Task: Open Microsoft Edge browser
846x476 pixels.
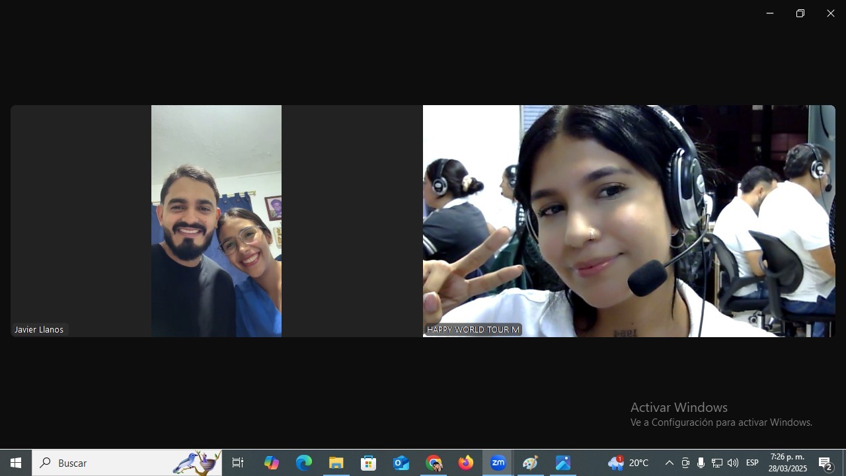Action: tap(304, 463)
